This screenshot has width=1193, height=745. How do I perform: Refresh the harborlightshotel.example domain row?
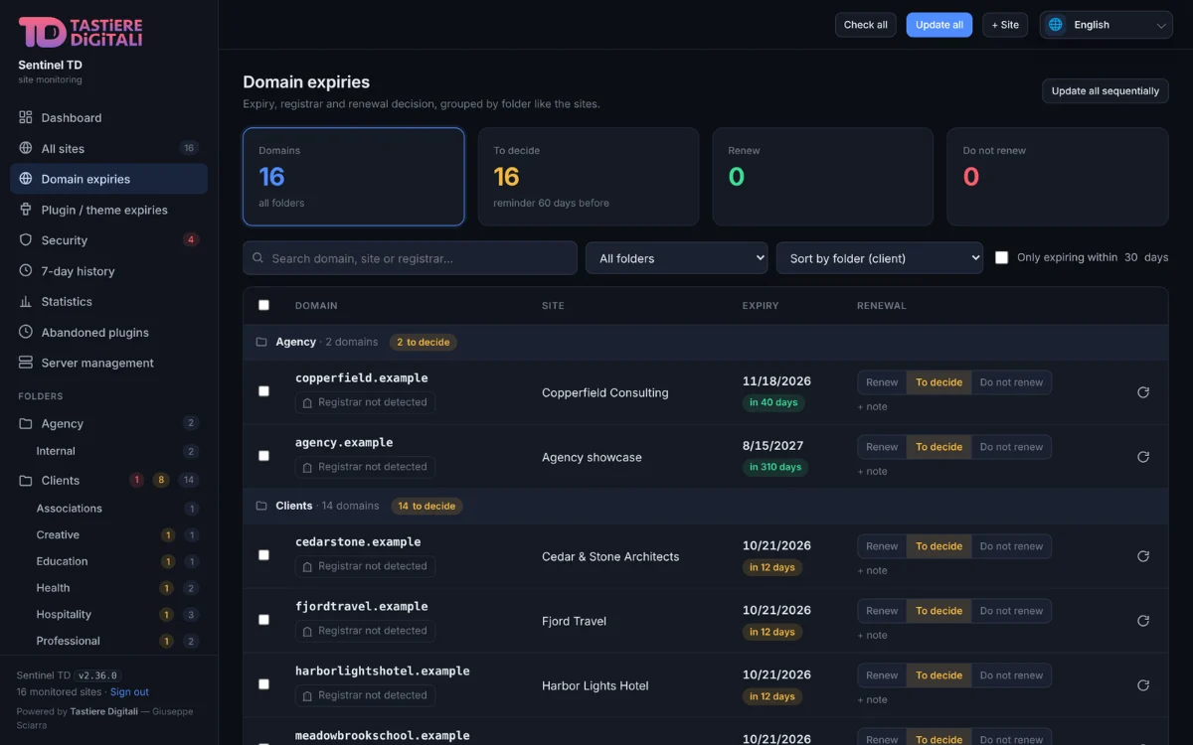point(1143,685)
